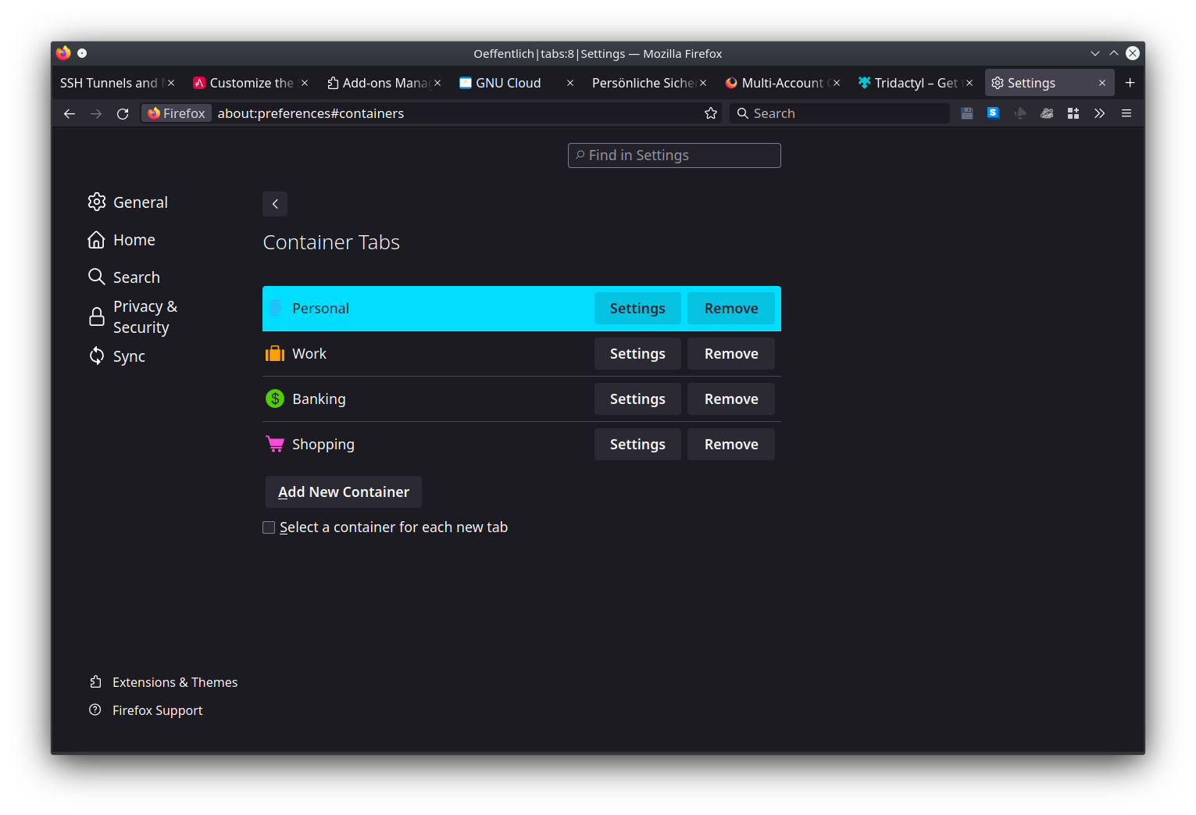Click the Find in Settings search field
1196x815 pixels.
(x=673, y=155)
